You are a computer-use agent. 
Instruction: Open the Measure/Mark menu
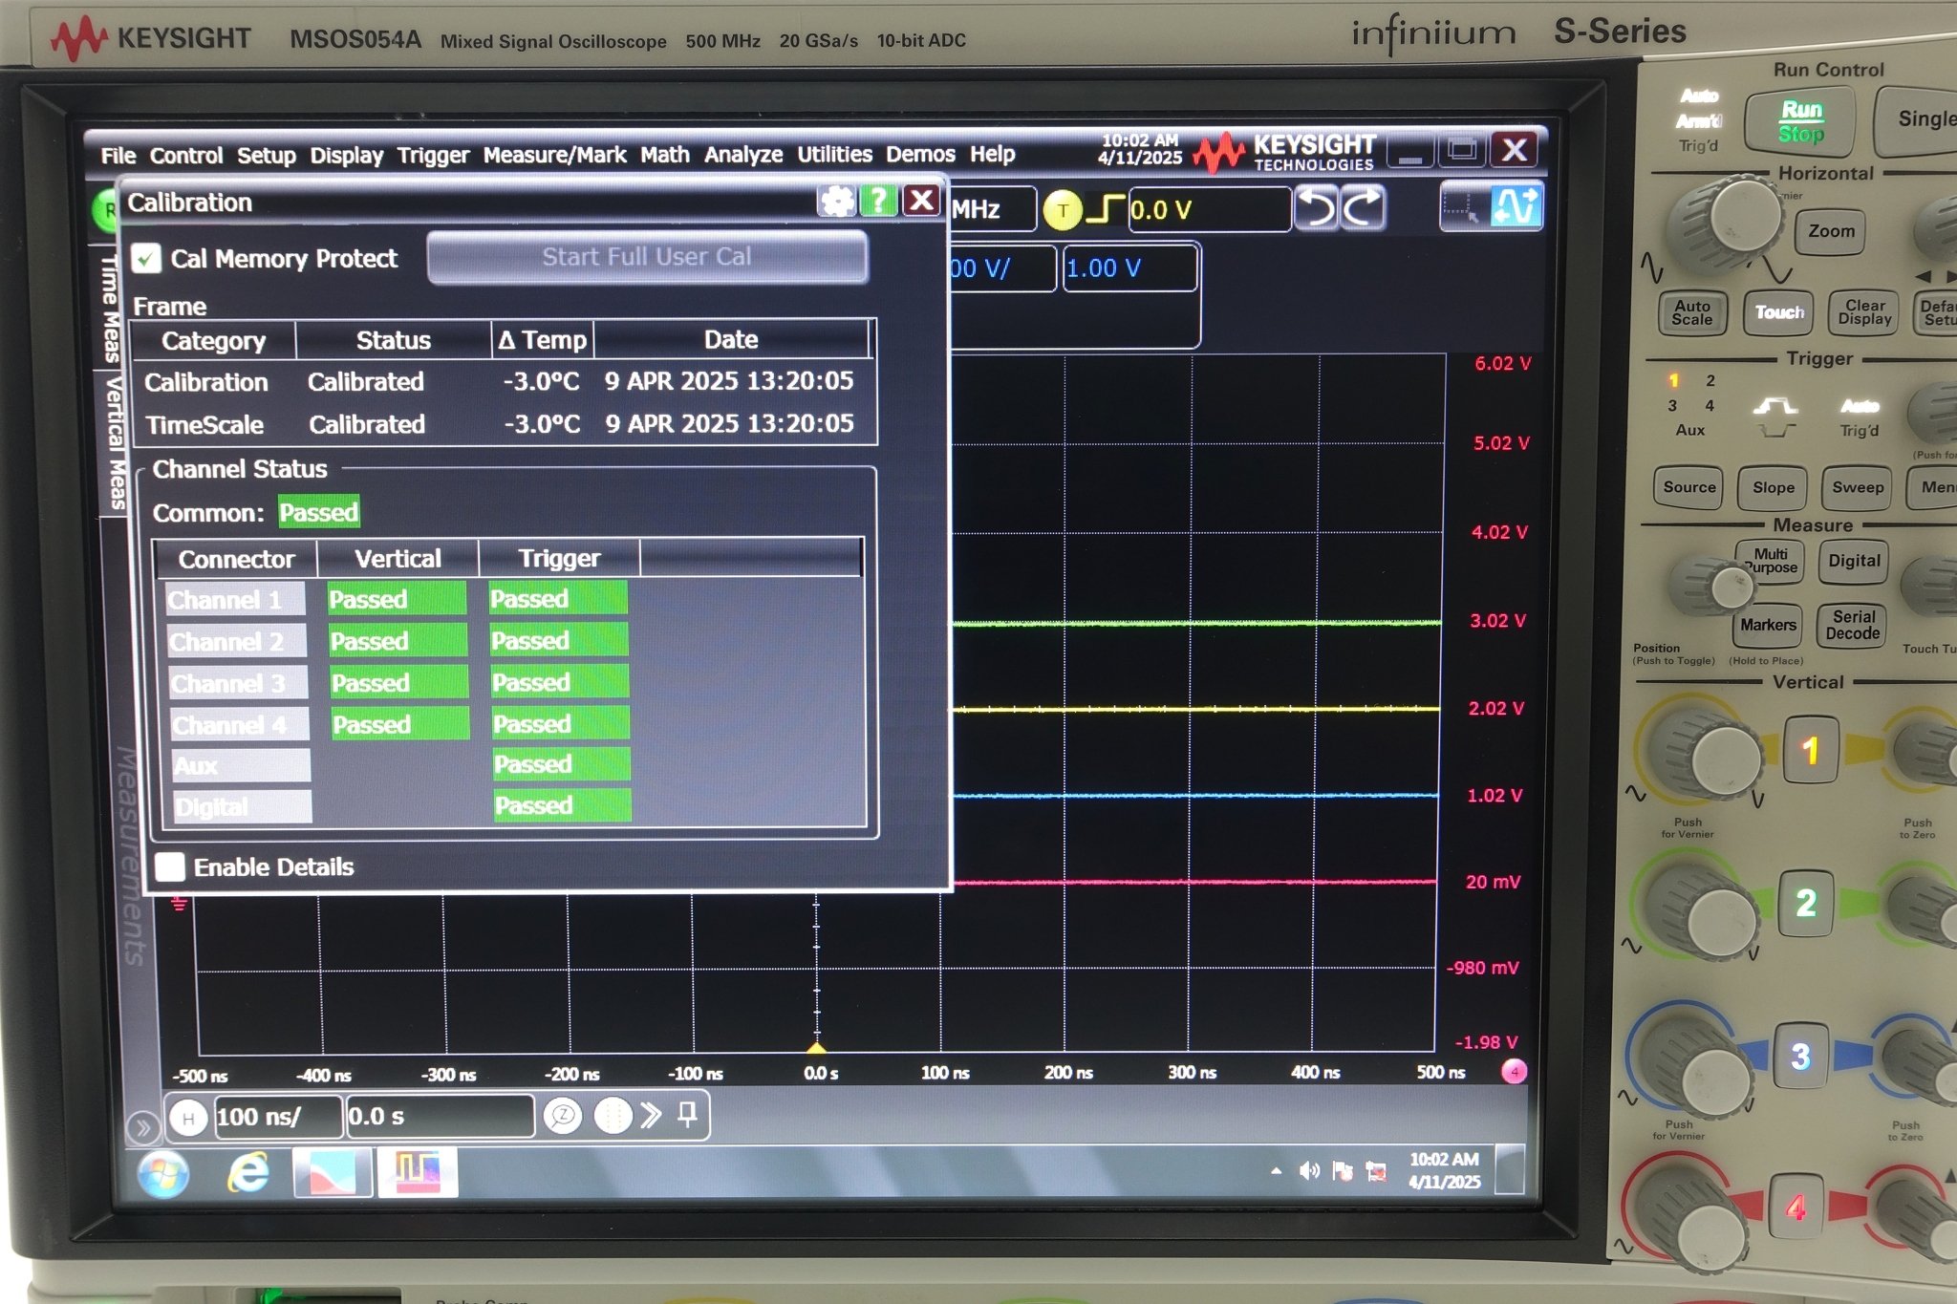click(x=554, y=155)
